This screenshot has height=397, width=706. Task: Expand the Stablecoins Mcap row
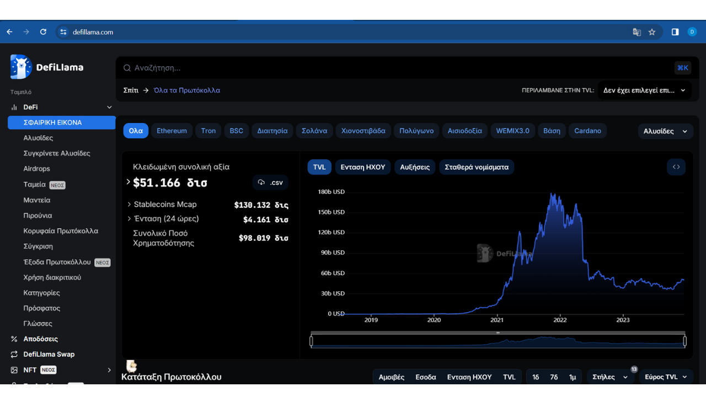tap(130, 204)
